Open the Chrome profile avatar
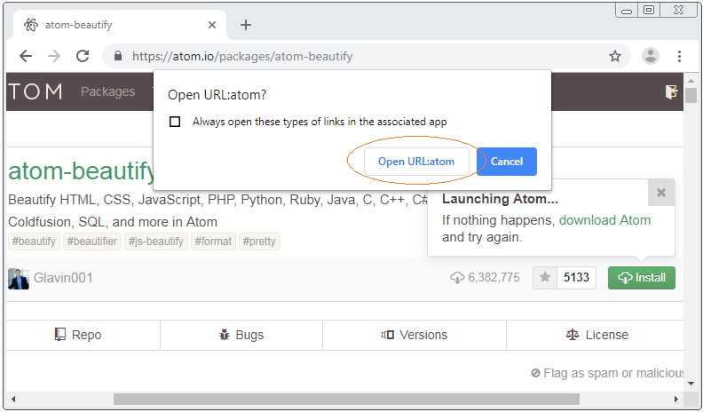 click(650, 56)
